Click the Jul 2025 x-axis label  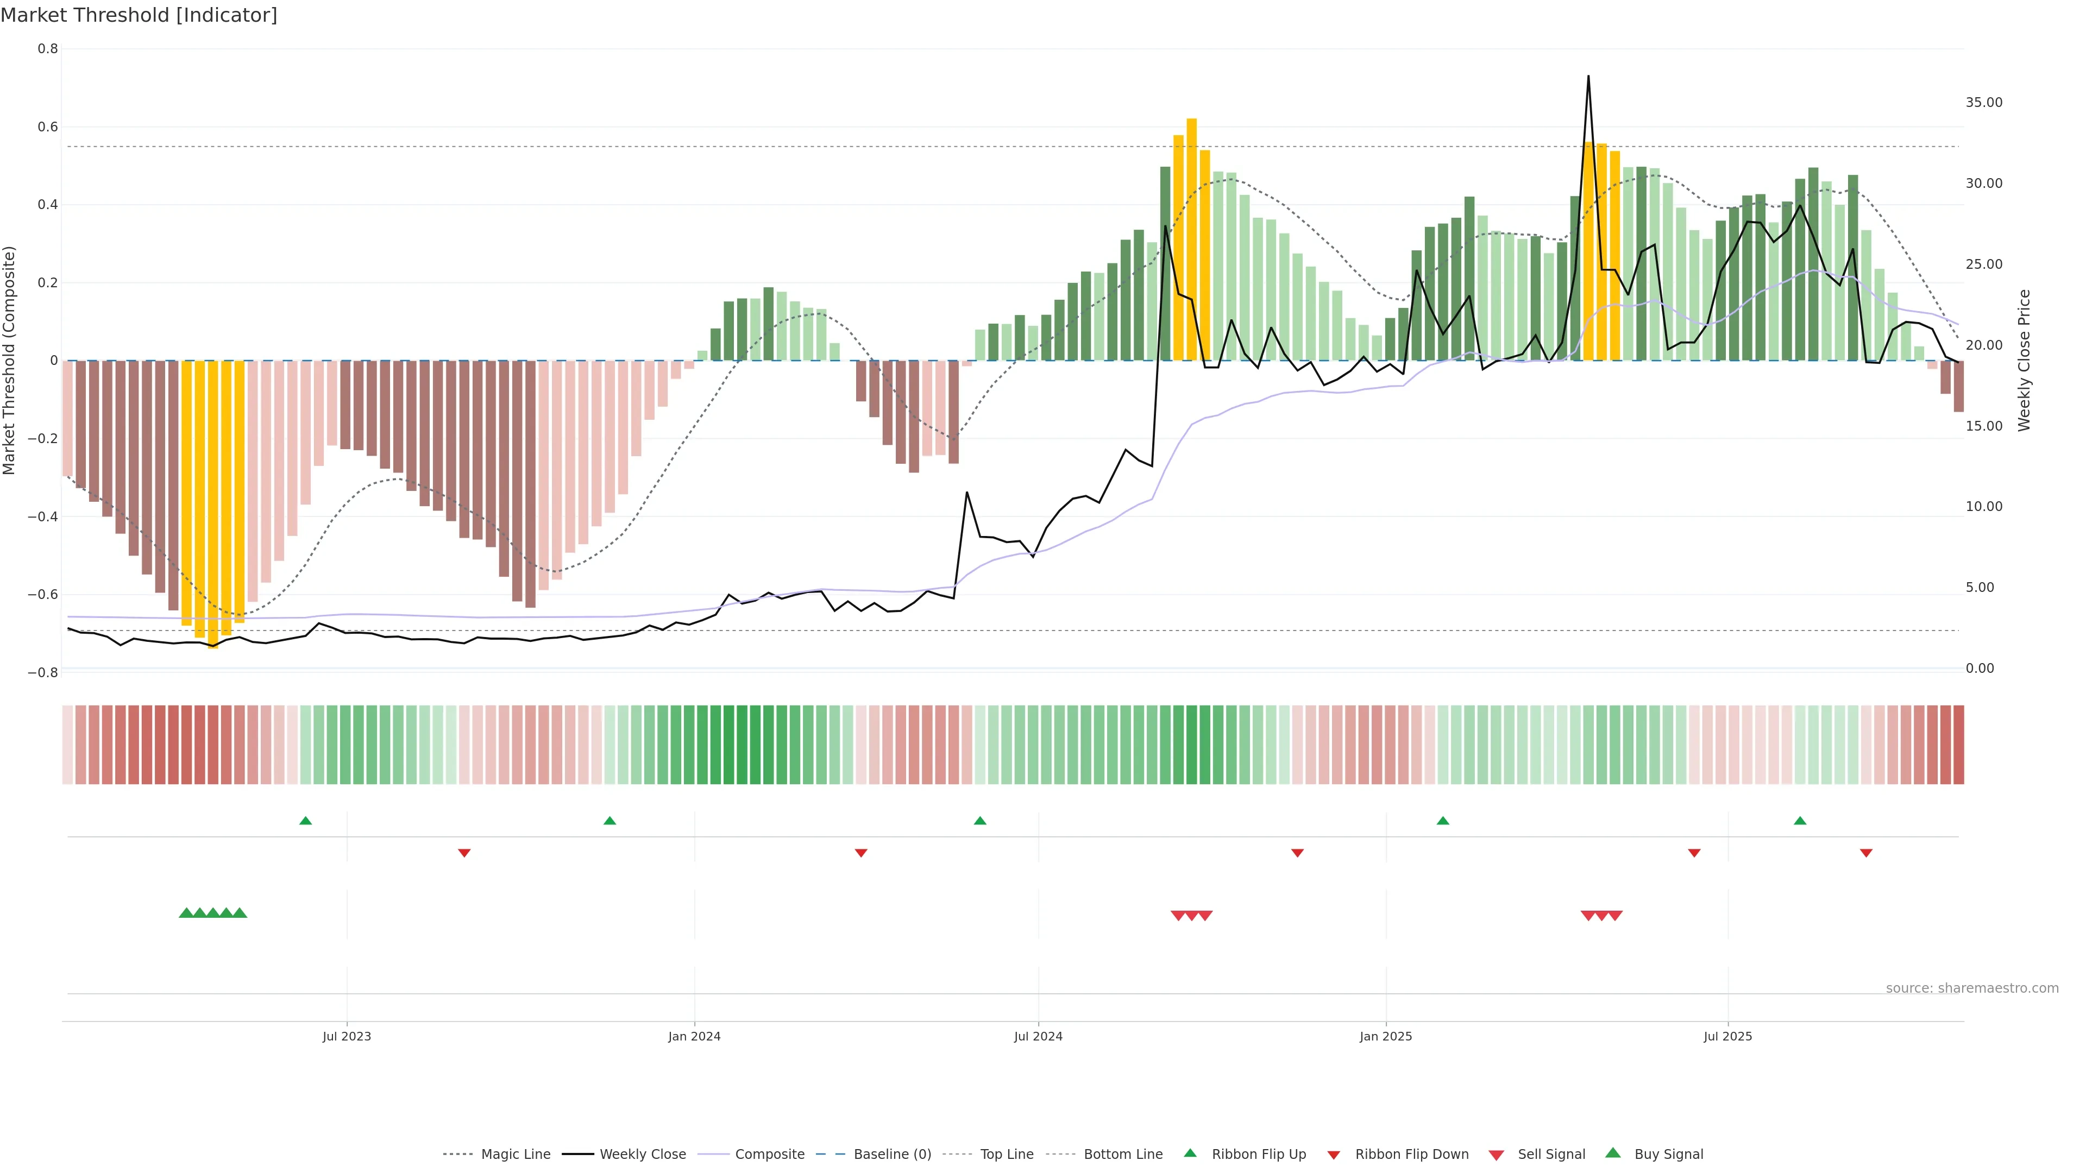click(x=1727, y=1036)
